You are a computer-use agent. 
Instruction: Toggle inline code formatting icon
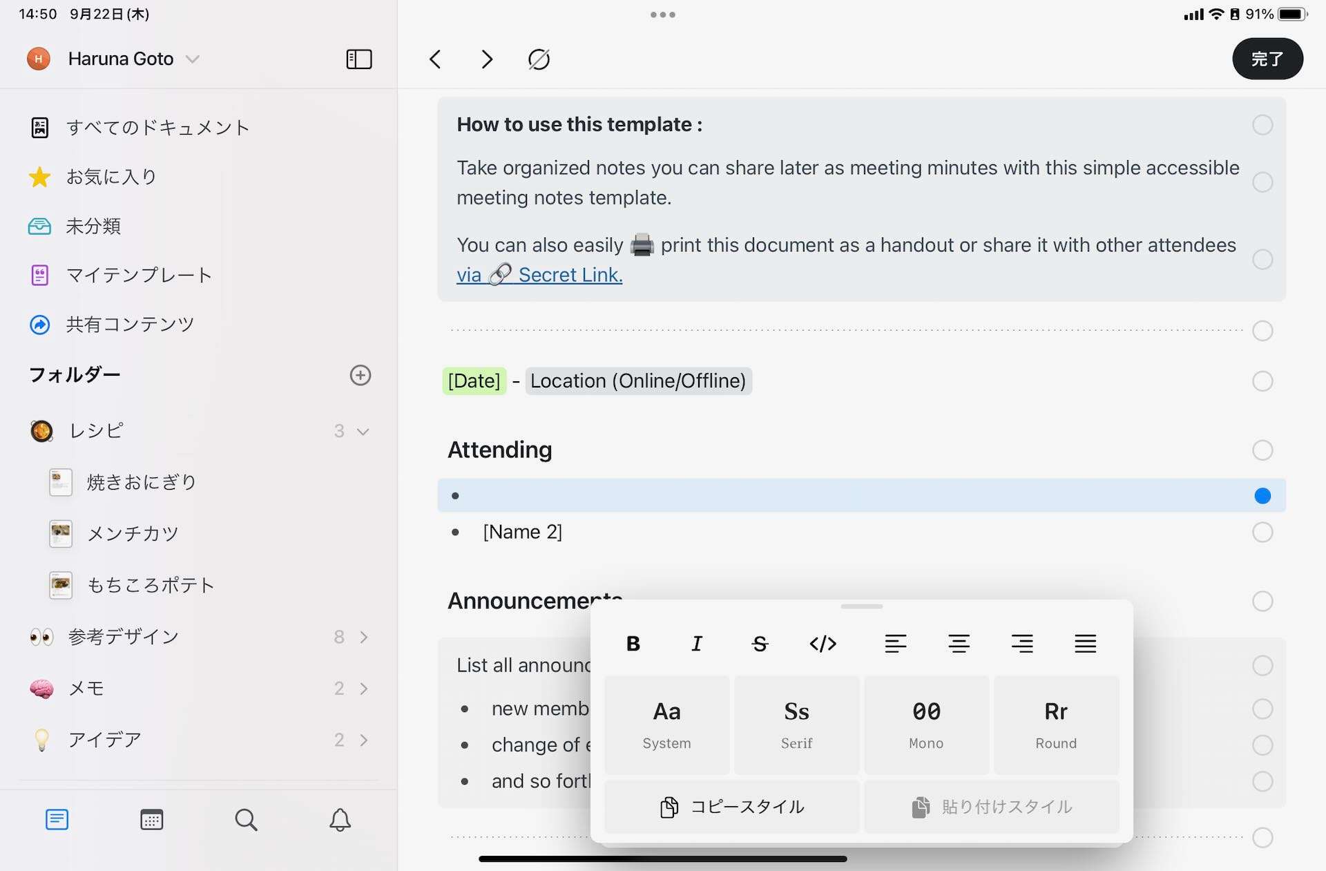click(823, 644)
